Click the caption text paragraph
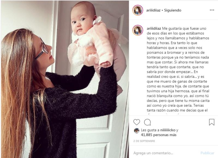This screenshot has height=158, width=218. pos(178,69)
